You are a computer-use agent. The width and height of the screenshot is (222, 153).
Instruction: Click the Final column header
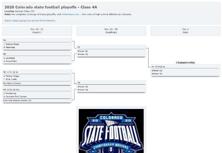pyautogui.click(x=185, y=31)
